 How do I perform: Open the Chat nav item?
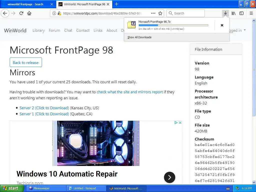pos(68,30)
